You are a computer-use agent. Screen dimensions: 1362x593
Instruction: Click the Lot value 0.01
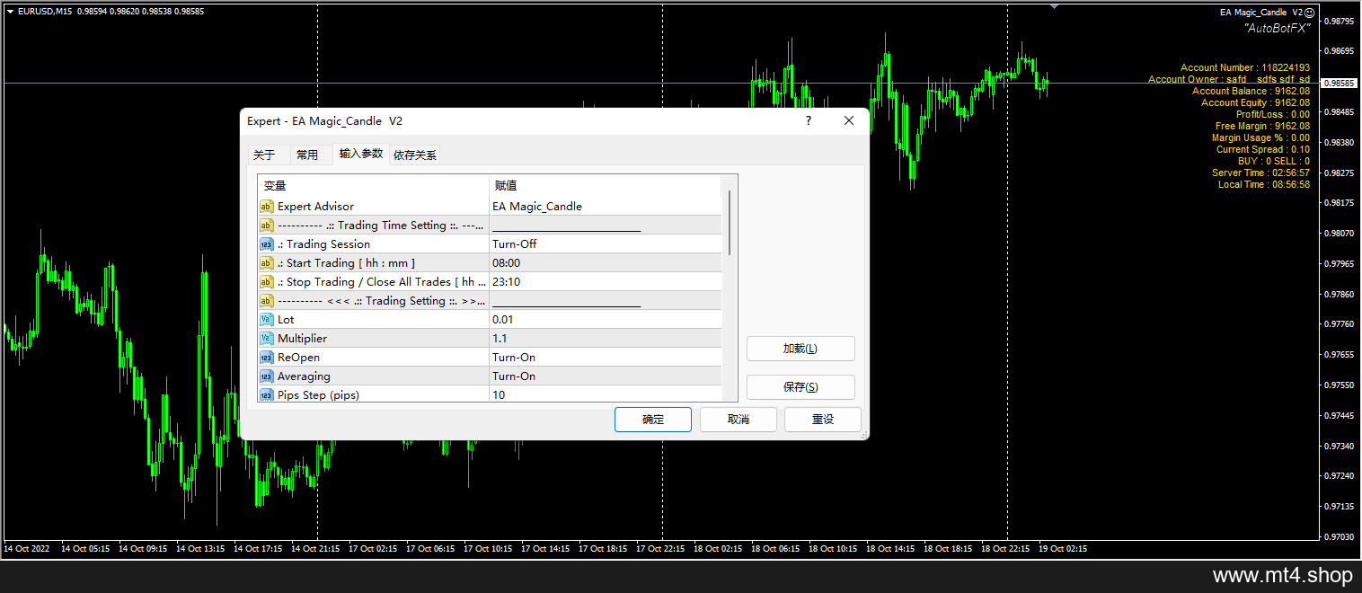pyautogui.click(x=503, y=320)
